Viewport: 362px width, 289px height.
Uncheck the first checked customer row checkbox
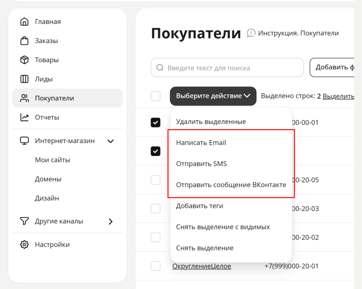[156, 122]
